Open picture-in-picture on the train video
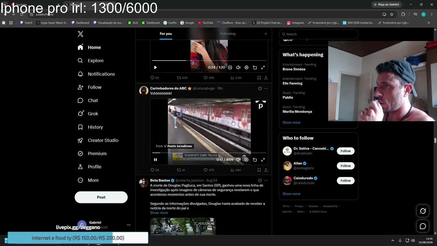 coord(255,160)
